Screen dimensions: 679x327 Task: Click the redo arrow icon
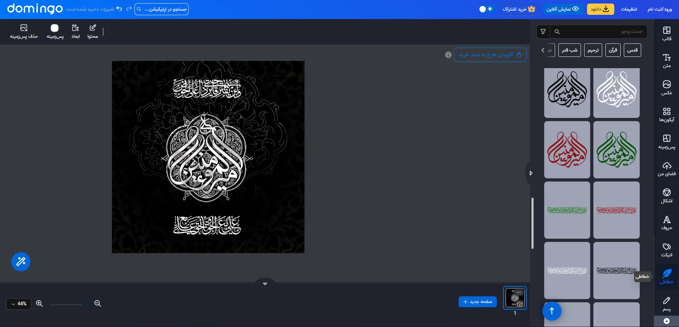click(x=129, y=9)
